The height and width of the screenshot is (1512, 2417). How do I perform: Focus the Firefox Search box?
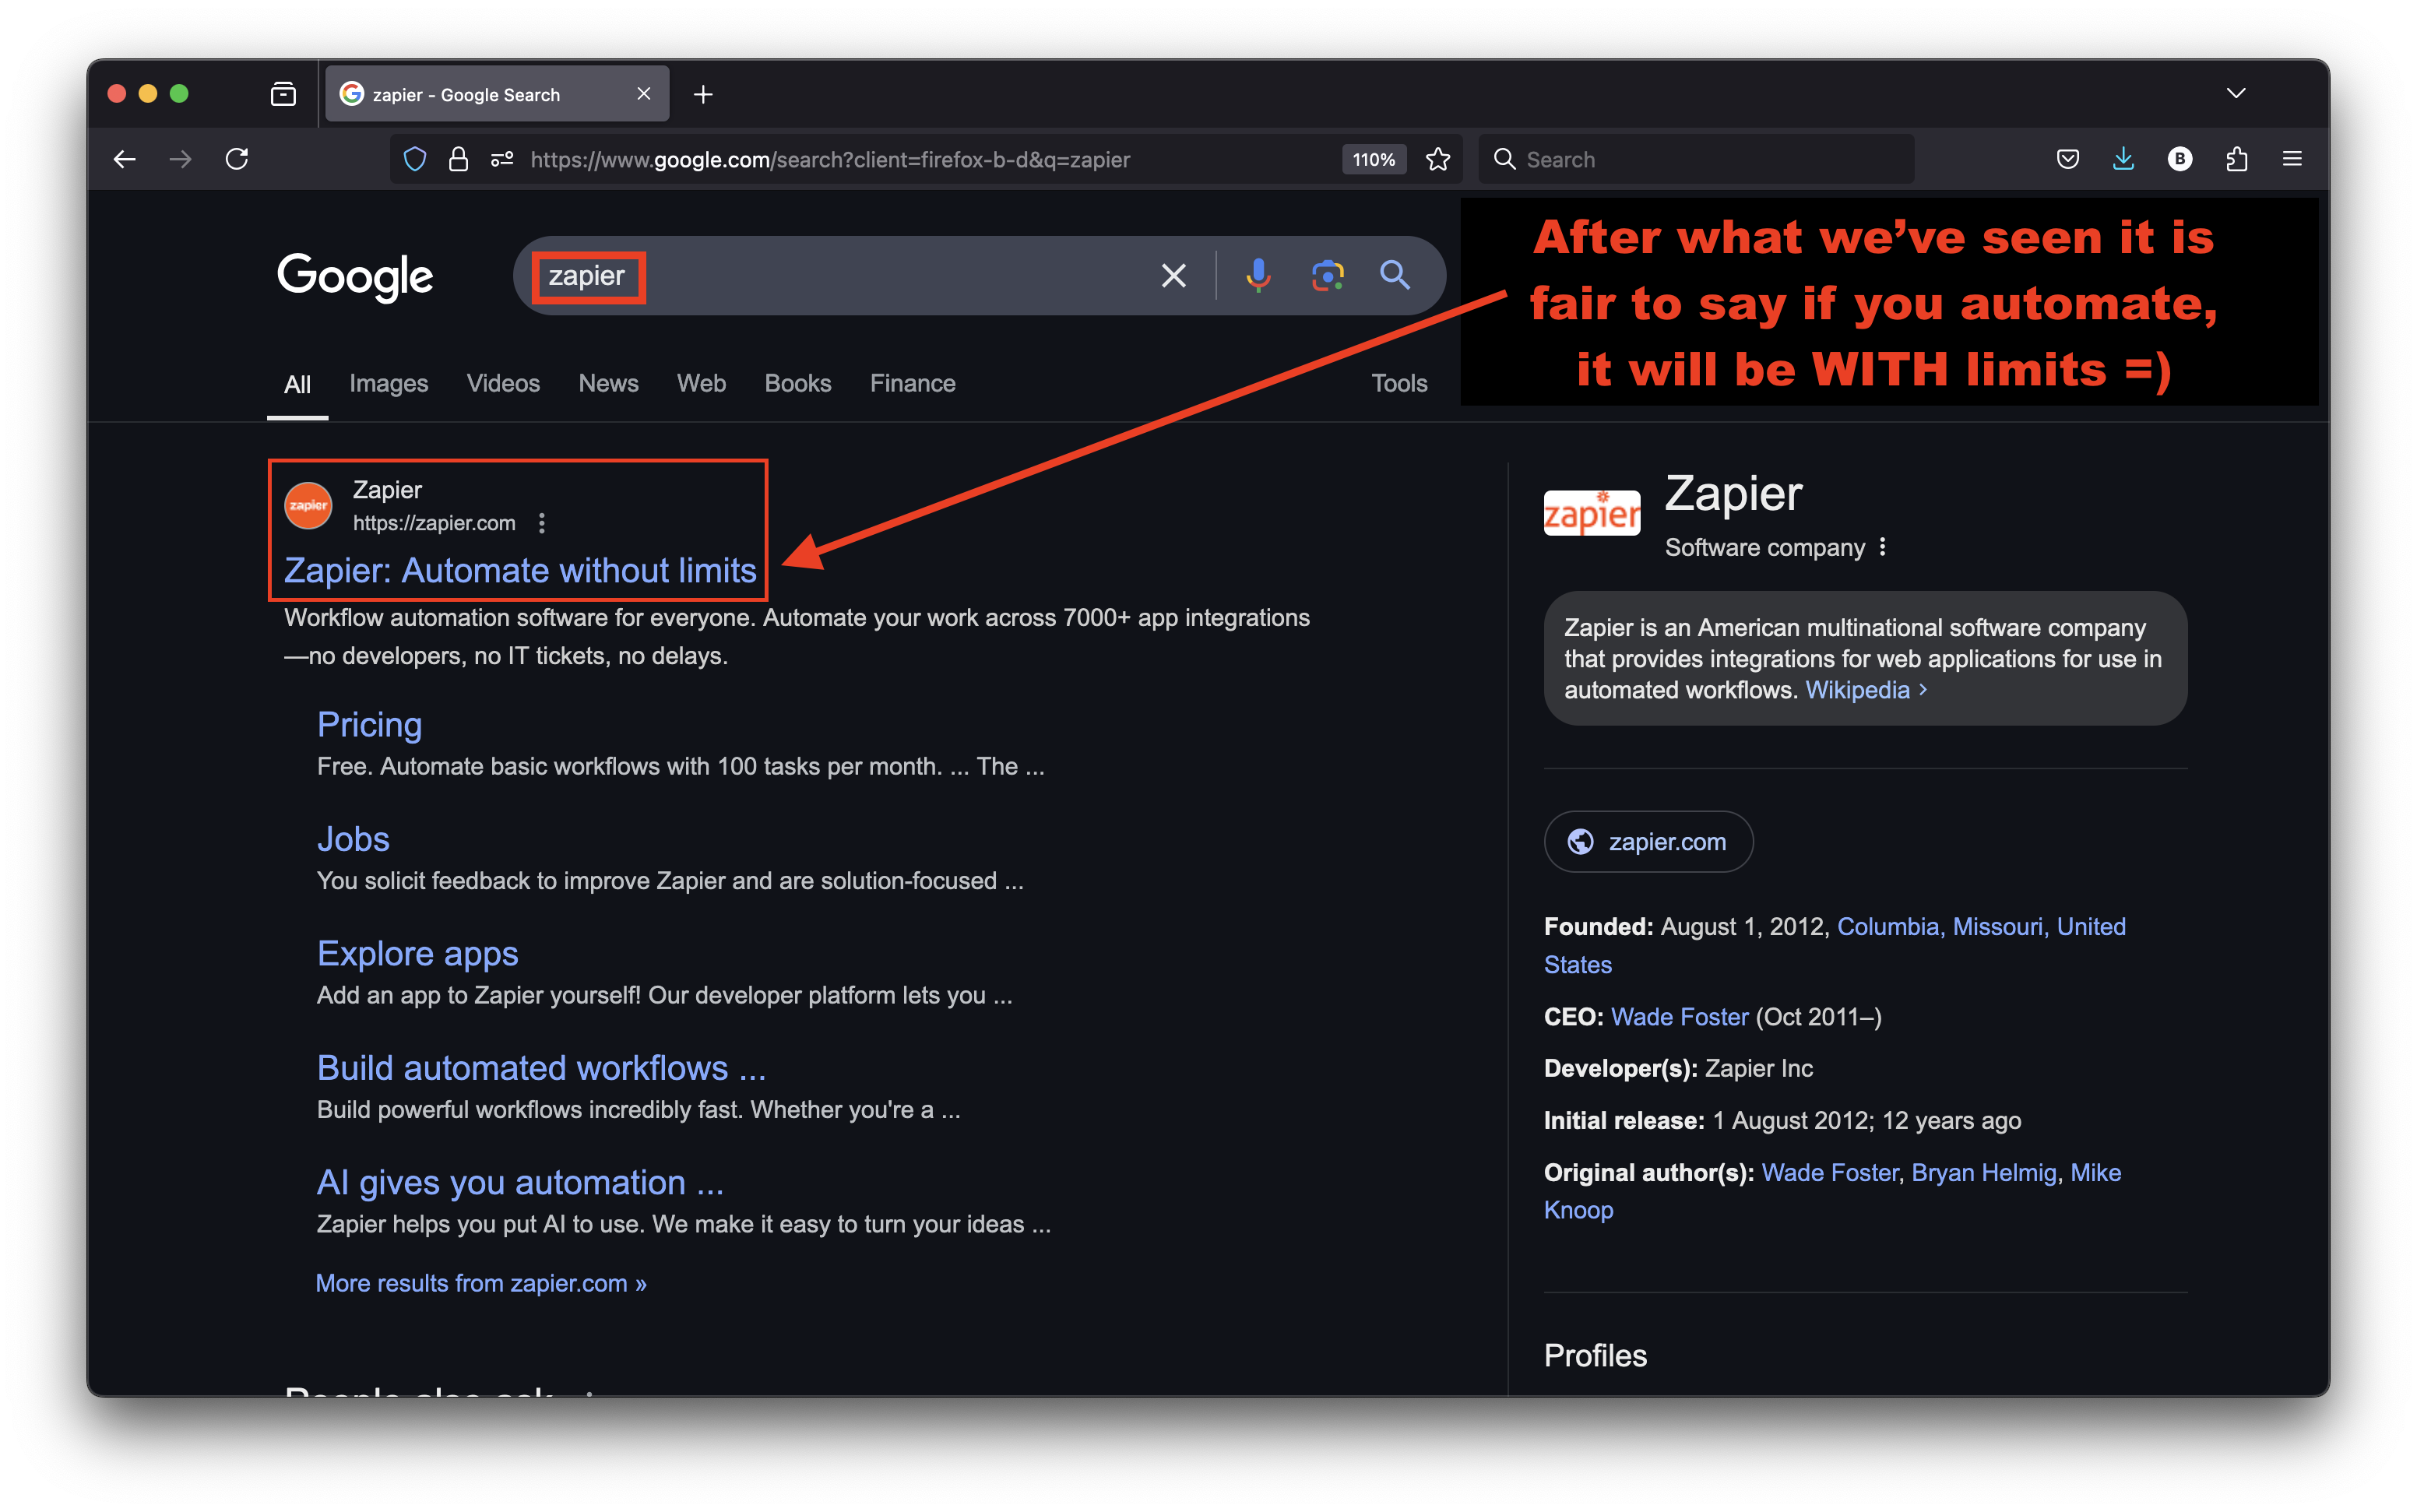[x=1696, y=159]
